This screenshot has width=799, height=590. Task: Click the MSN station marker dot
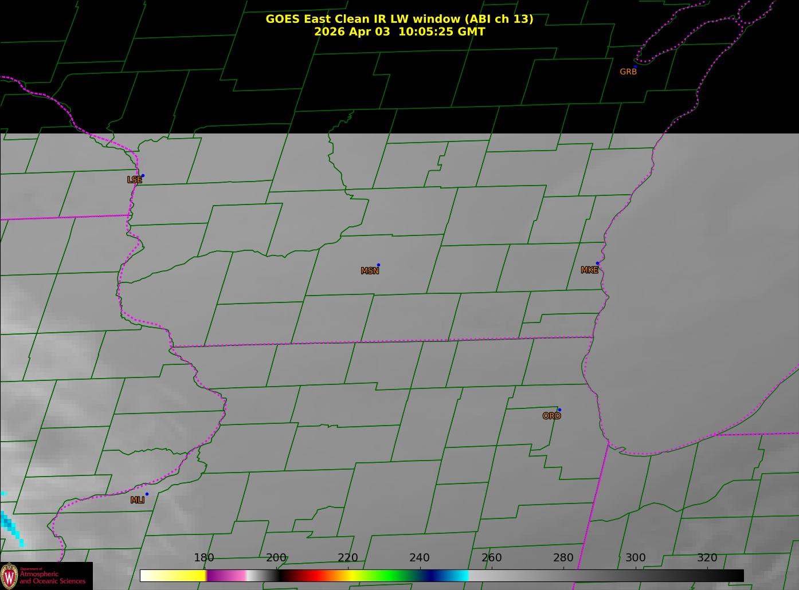click(x=378, y=265)
